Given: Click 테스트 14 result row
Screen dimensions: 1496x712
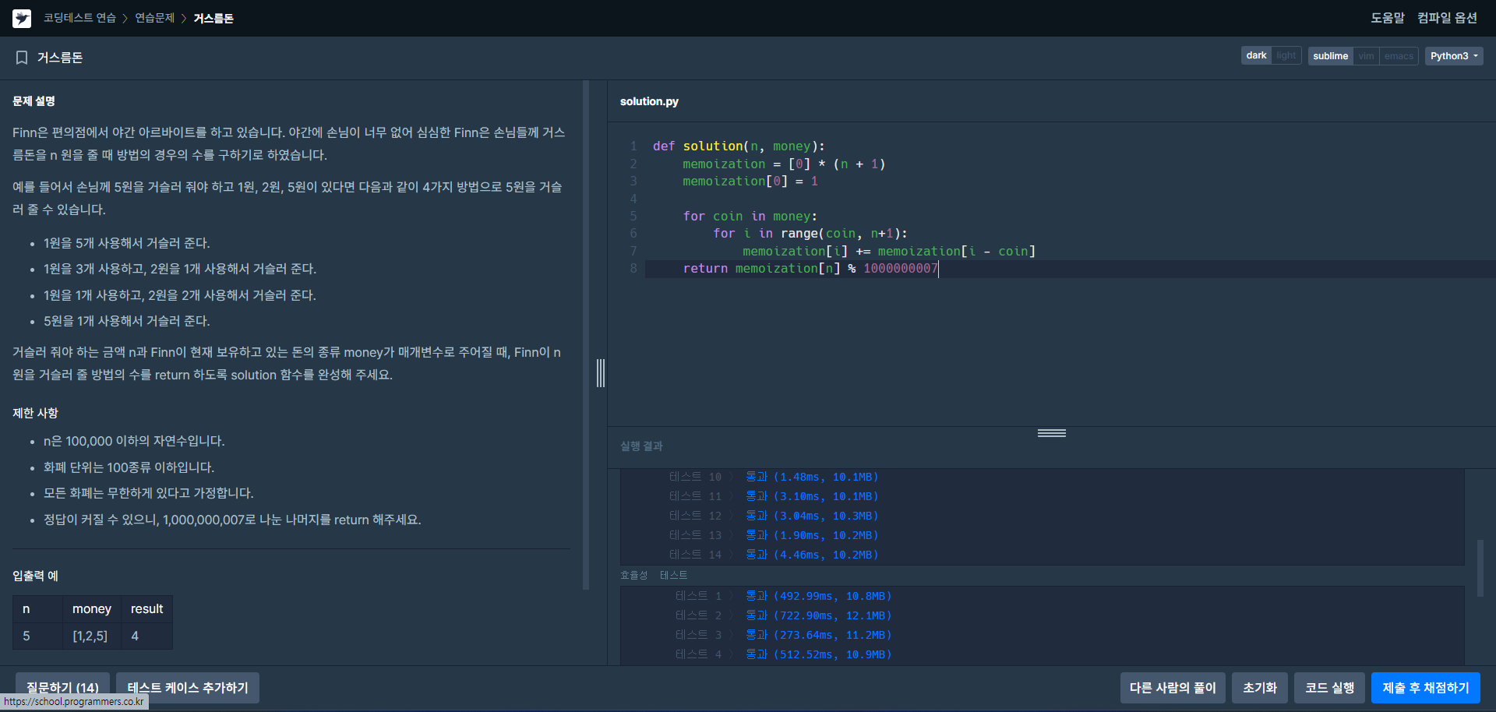Looking at the screenshot, I should tap(773, 555).
